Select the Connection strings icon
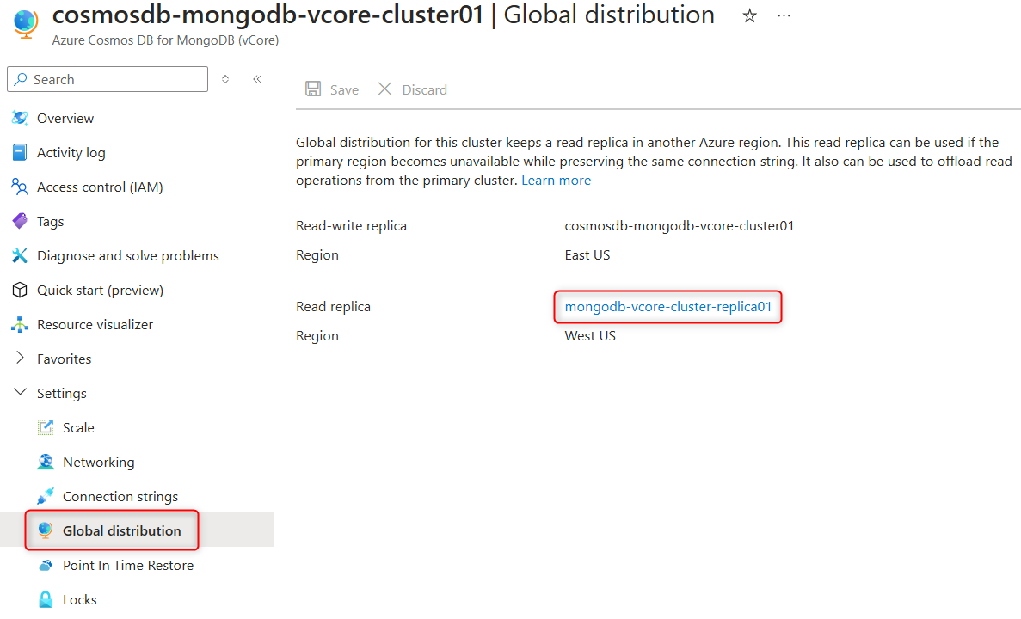Viewport: 1021px width, 619px height. coord(45,496)
